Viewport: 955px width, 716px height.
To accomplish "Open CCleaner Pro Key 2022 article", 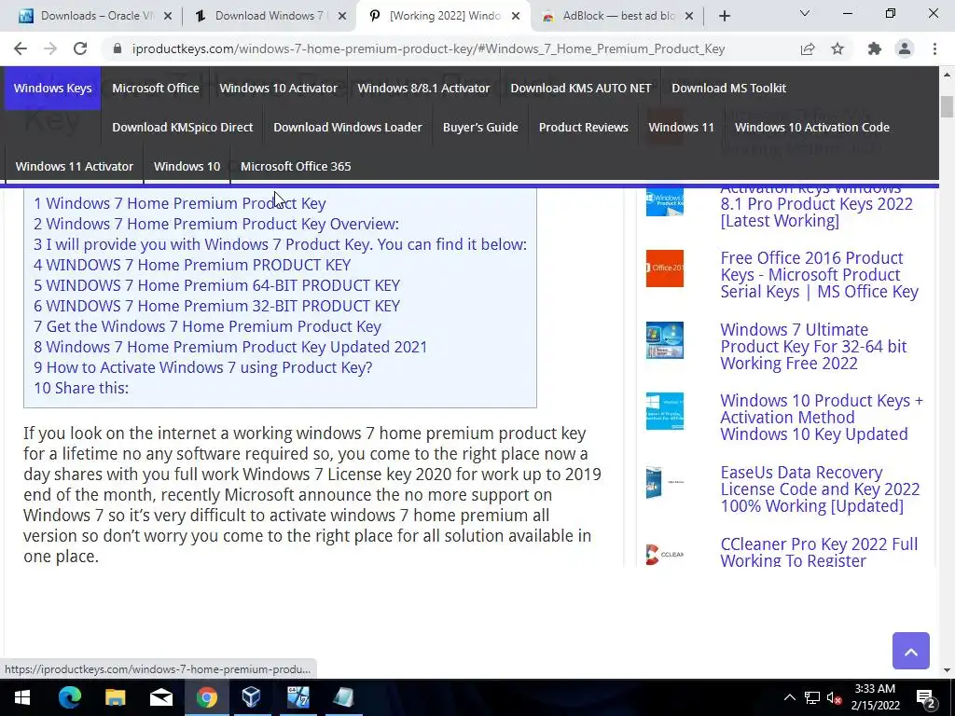I will (x=819, y=552).
